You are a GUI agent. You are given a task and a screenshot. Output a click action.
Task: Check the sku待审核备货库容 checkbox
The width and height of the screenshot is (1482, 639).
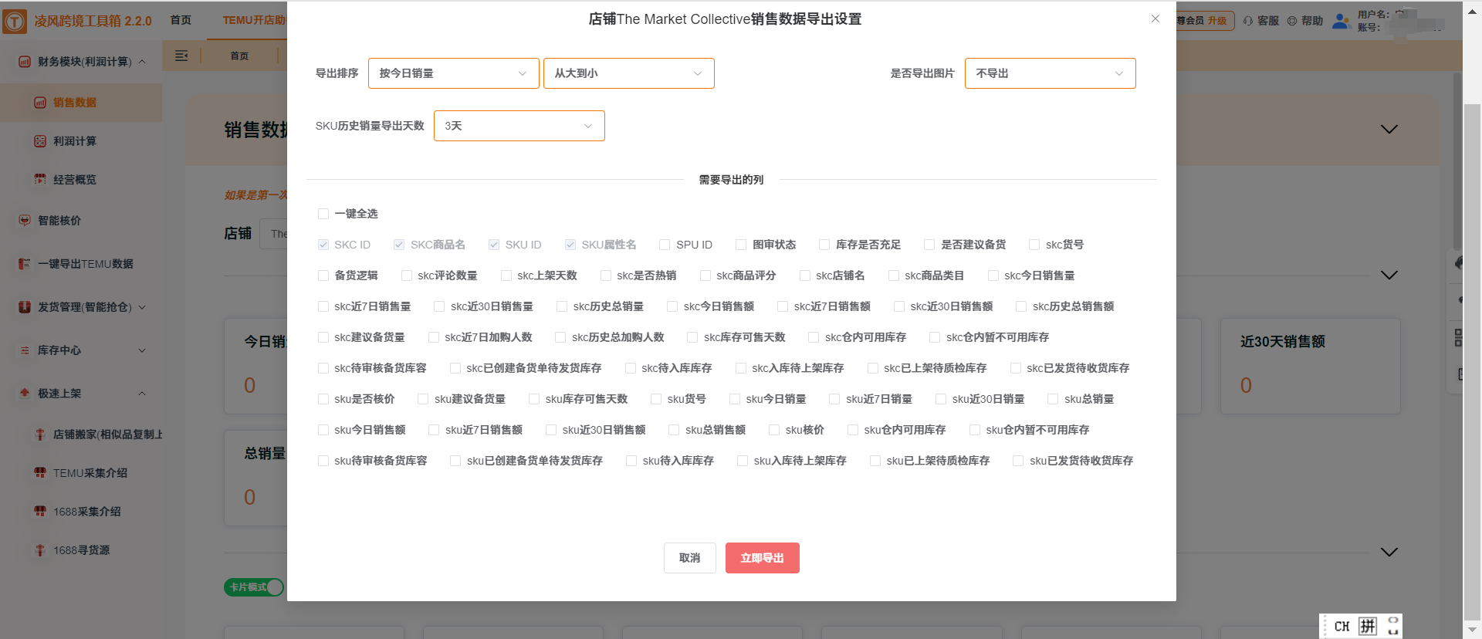[323, 461]
